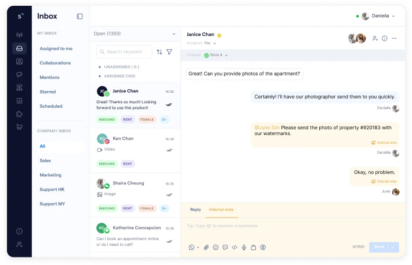
Task: Open the Support HK inbox
Action: click(52, 190)
